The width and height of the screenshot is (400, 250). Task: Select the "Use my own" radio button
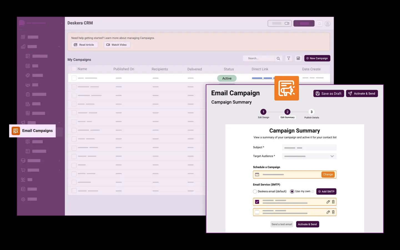(292, 191)
